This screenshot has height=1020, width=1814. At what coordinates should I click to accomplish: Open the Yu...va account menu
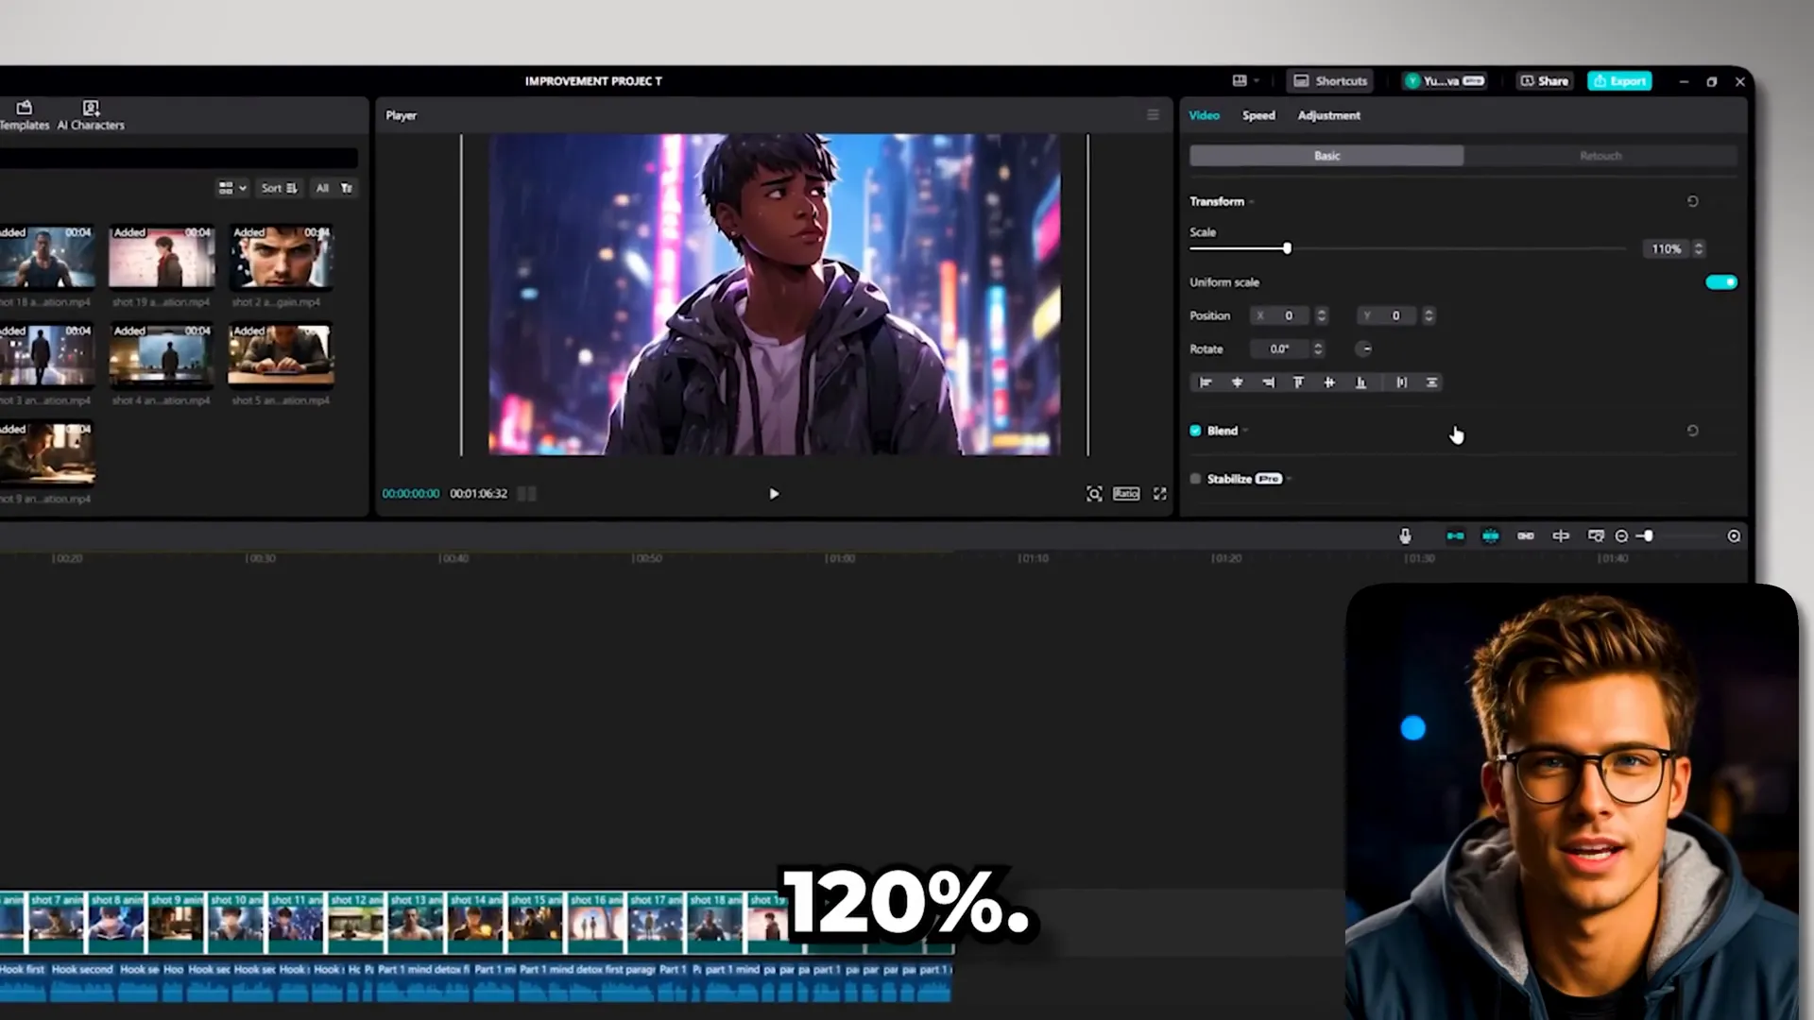1445,81
